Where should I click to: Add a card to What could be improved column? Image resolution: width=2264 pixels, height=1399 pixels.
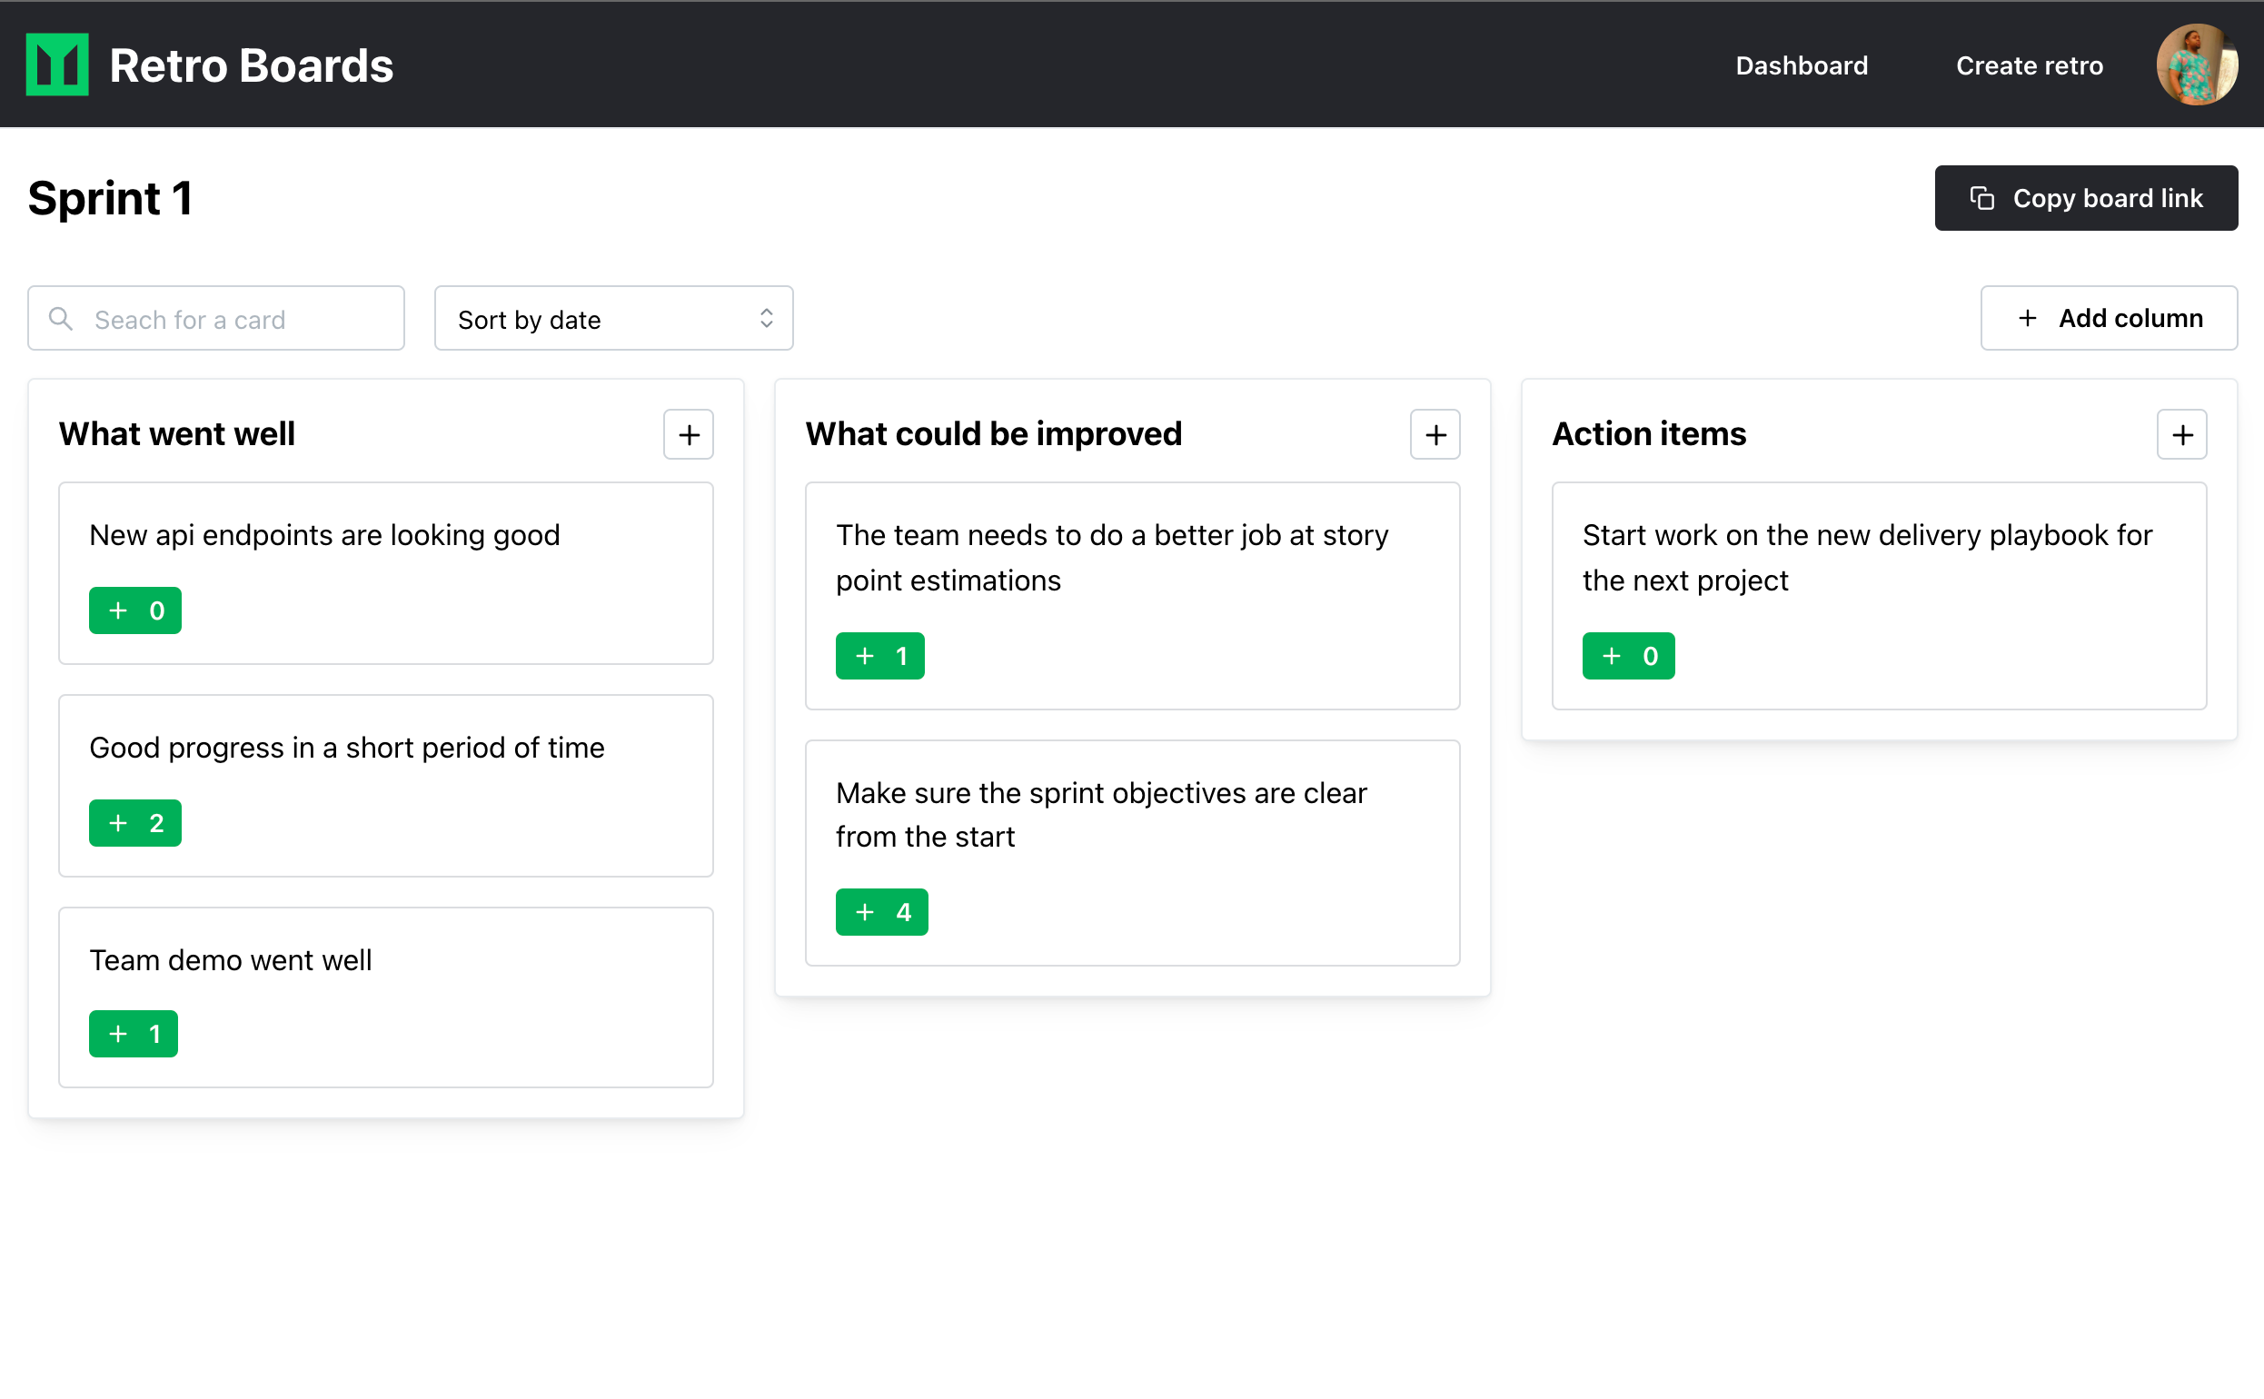(1435, 435)
